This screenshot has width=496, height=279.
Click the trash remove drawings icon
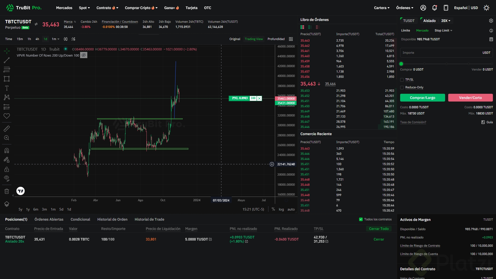click(x=7, y=191)
